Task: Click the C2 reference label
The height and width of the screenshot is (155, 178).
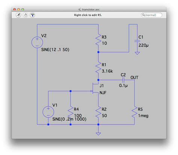Action: coord(123,75)
